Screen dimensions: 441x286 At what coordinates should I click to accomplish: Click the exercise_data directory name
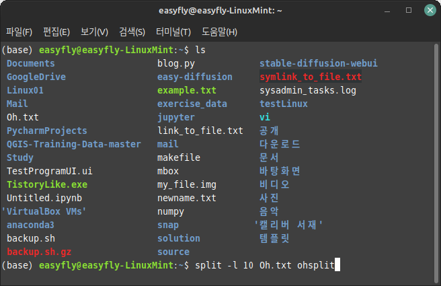click(x=192, y=104)
